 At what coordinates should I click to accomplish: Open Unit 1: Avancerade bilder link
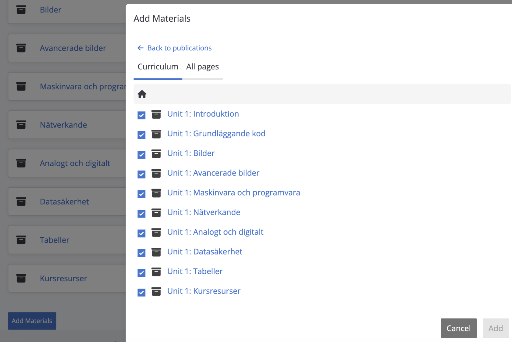(x=213, y=173)
